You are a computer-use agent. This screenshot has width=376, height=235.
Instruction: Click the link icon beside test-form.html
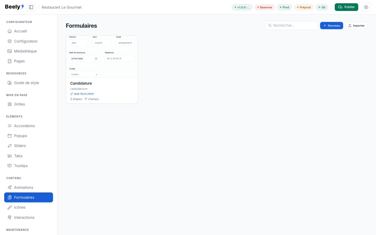(72, 94)
